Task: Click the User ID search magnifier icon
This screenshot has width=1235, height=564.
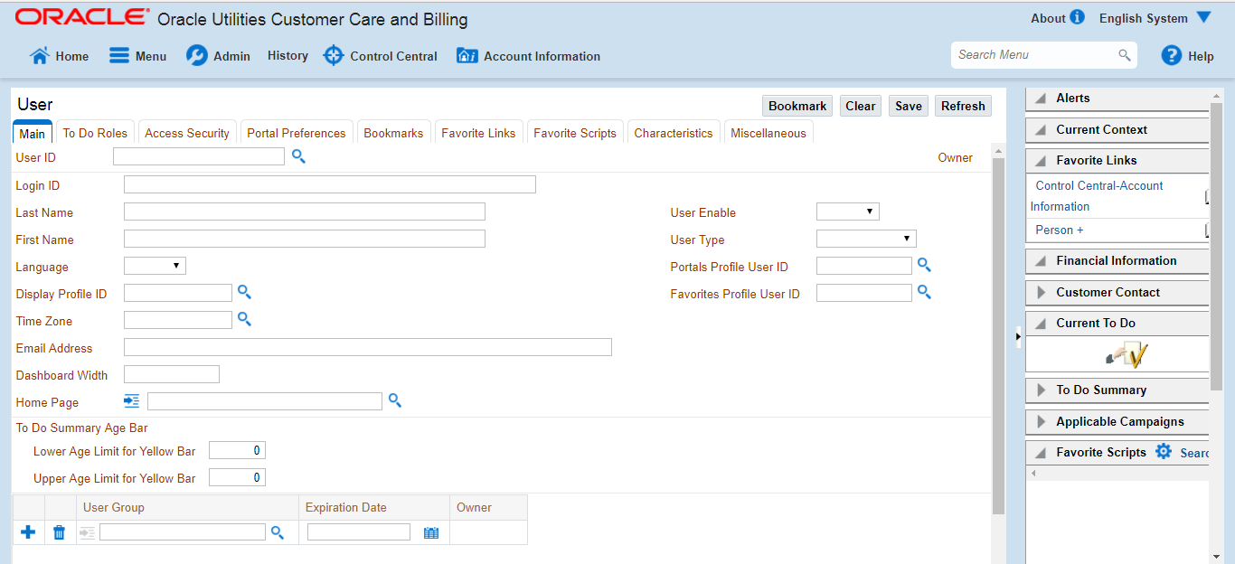Action: click(x=298, y=157)
